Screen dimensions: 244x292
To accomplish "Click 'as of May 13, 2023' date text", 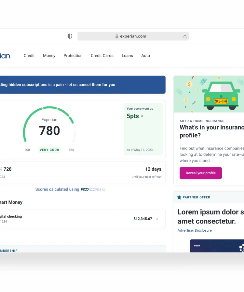I will pyautogui.click(x=140, y=150).
